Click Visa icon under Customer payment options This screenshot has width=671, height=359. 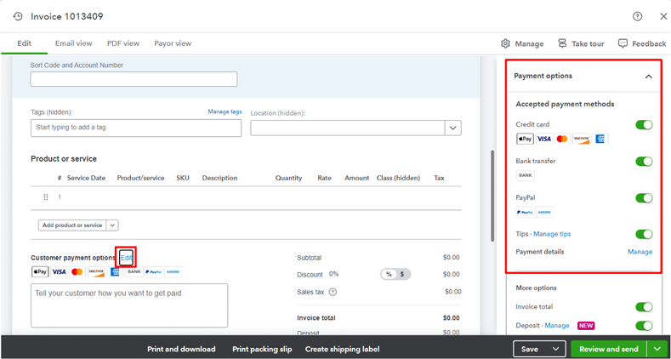point(59,271)
